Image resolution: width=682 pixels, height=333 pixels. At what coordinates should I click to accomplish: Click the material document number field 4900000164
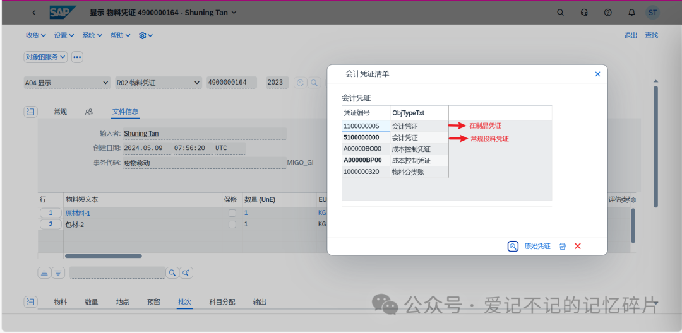coord(232,83)
